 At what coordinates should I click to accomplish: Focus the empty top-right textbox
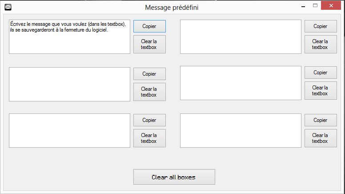(241, 37)
